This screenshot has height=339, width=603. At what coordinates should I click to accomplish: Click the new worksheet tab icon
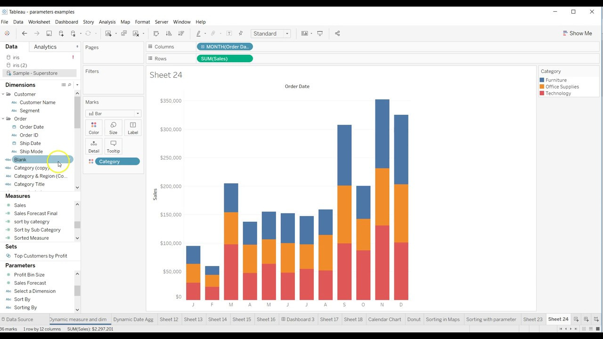coord(576,319)
